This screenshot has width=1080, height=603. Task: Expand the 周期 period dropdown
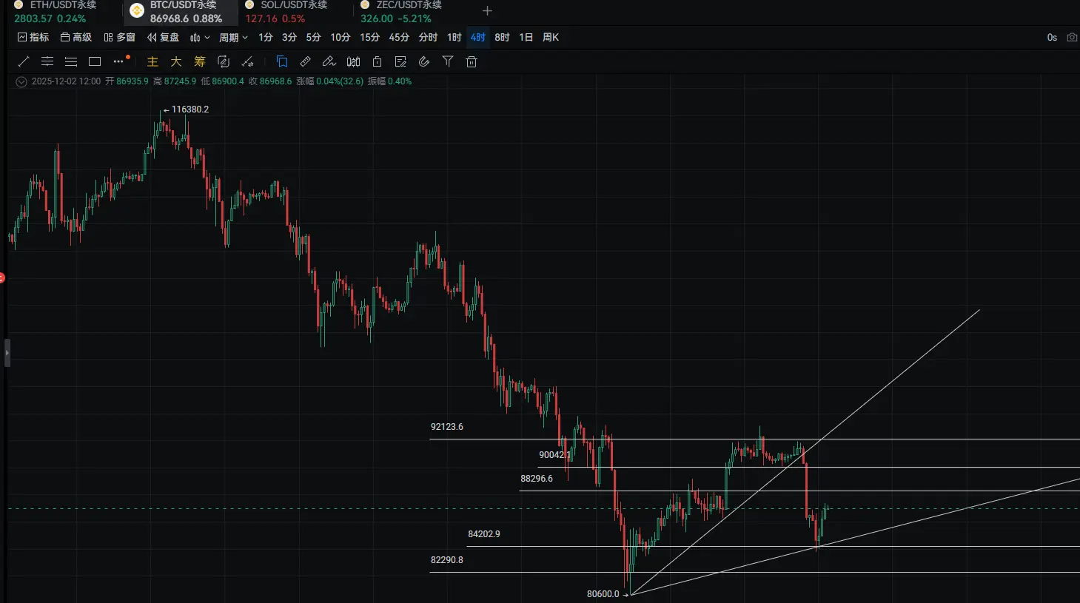tap(233, 37)
